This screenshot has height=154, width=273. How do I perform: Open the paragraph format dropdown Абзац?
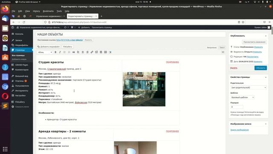(x=45, y=52)
